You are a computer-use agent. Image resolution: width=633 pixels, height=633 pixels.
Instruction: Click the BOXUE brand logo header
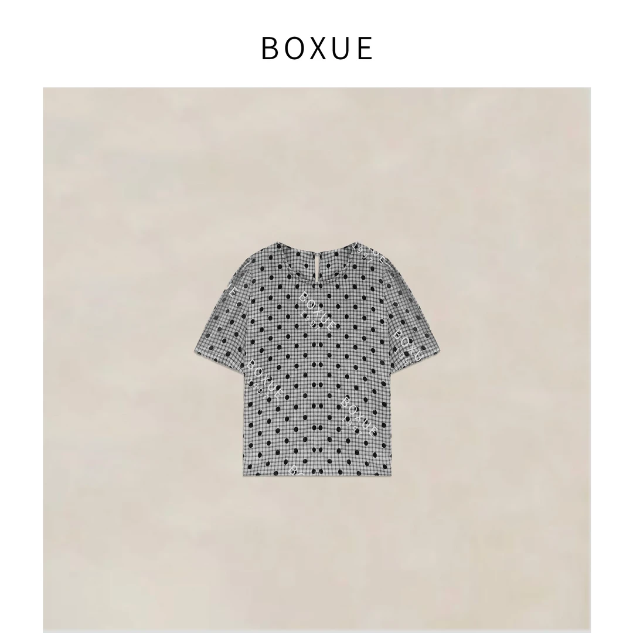pos(317,49)
